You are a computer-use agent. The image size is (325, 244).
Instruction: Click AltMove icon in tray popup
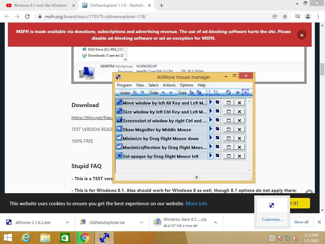click(272, 205)
